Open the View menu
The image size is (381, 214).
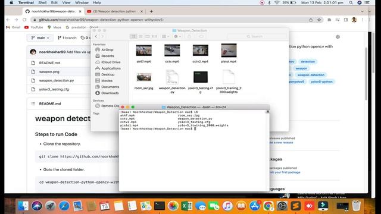[66, 2]
